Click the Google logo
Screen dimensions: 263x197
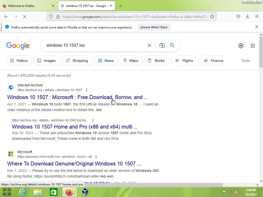(18, 46)
